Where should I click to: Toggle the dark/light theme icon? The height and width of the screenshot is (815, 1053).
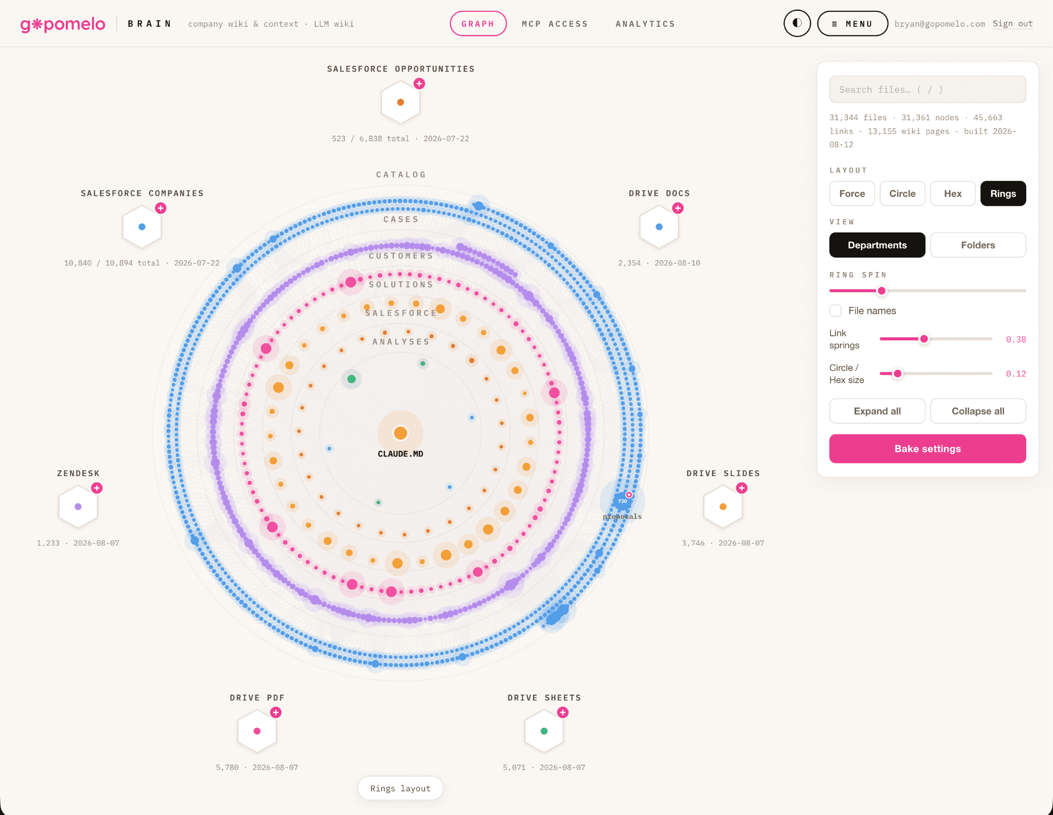(797, 24)
